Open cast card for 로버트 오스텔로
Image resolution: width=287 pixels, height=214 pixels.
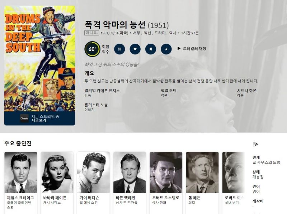[166, 183]
